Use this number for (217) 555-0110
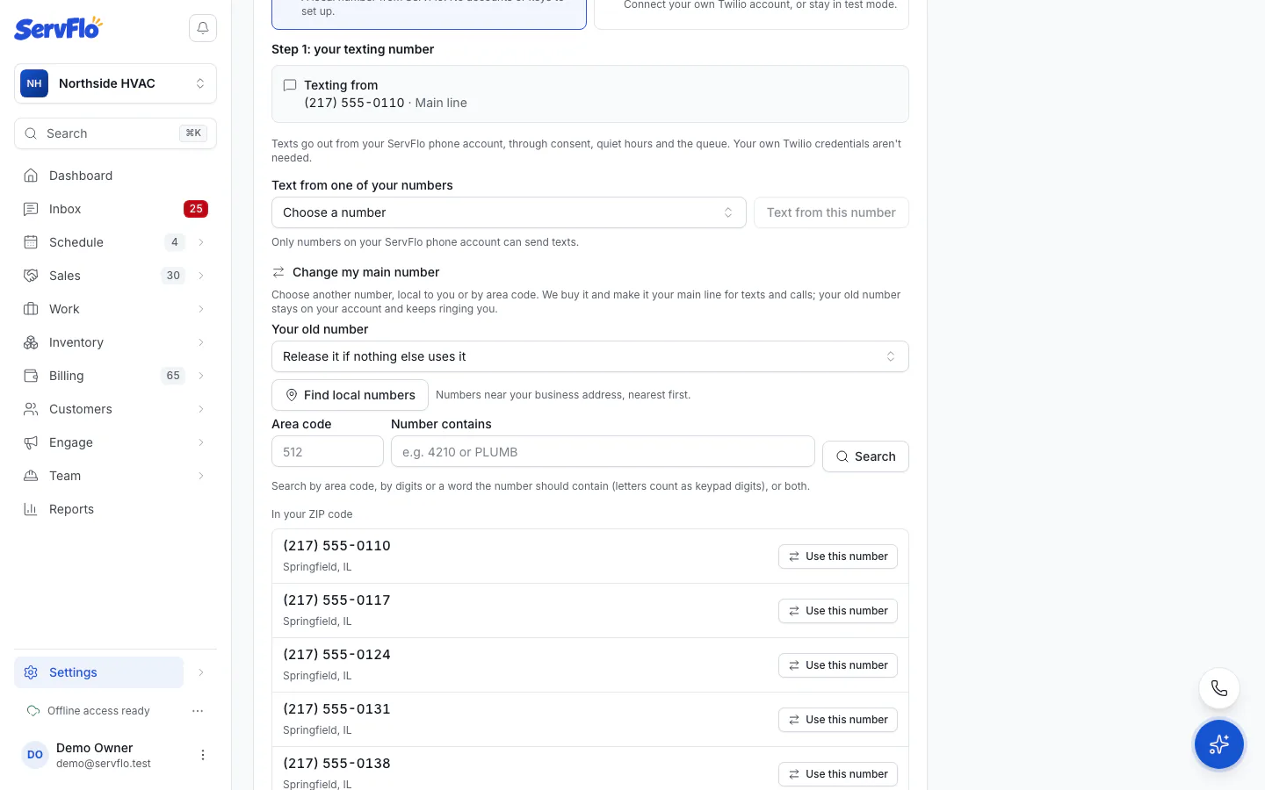This screenshot has width=1265, height=790. click(x=838, y=557)
